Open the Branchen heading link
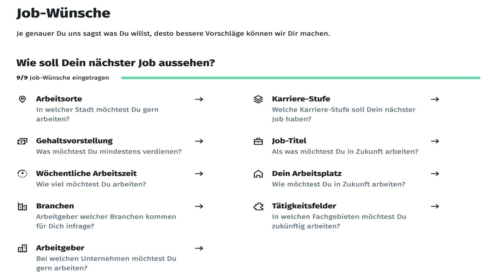Image resolution: width=497 pixels, height=280 pixels. (x=55, y=206)
